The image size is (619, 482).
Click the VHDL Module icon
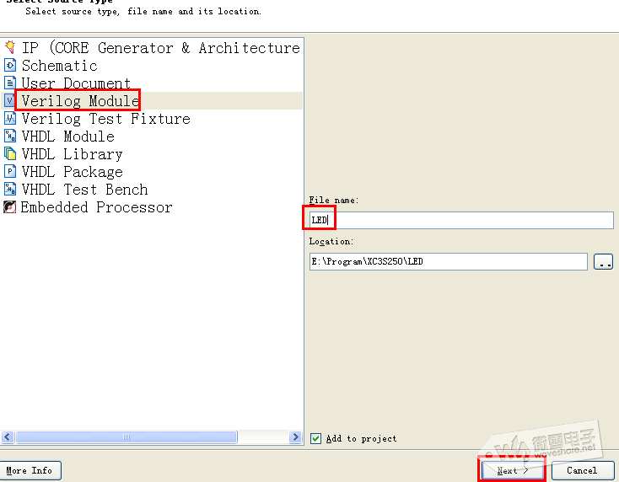coord(10,137)
